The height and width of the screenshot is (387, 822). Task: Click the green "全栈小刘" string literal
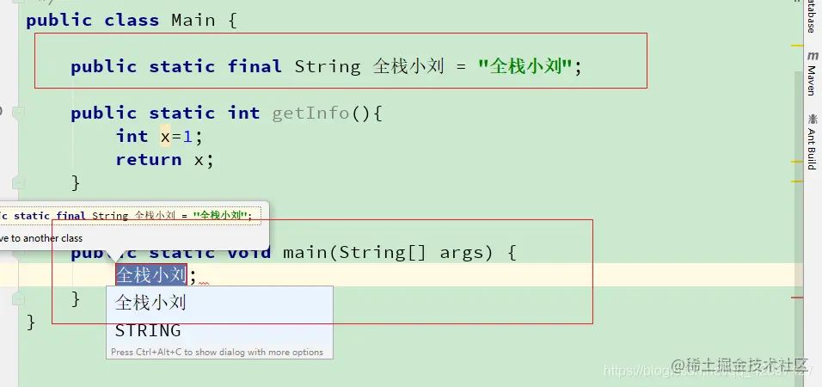[x=524, y=66]
